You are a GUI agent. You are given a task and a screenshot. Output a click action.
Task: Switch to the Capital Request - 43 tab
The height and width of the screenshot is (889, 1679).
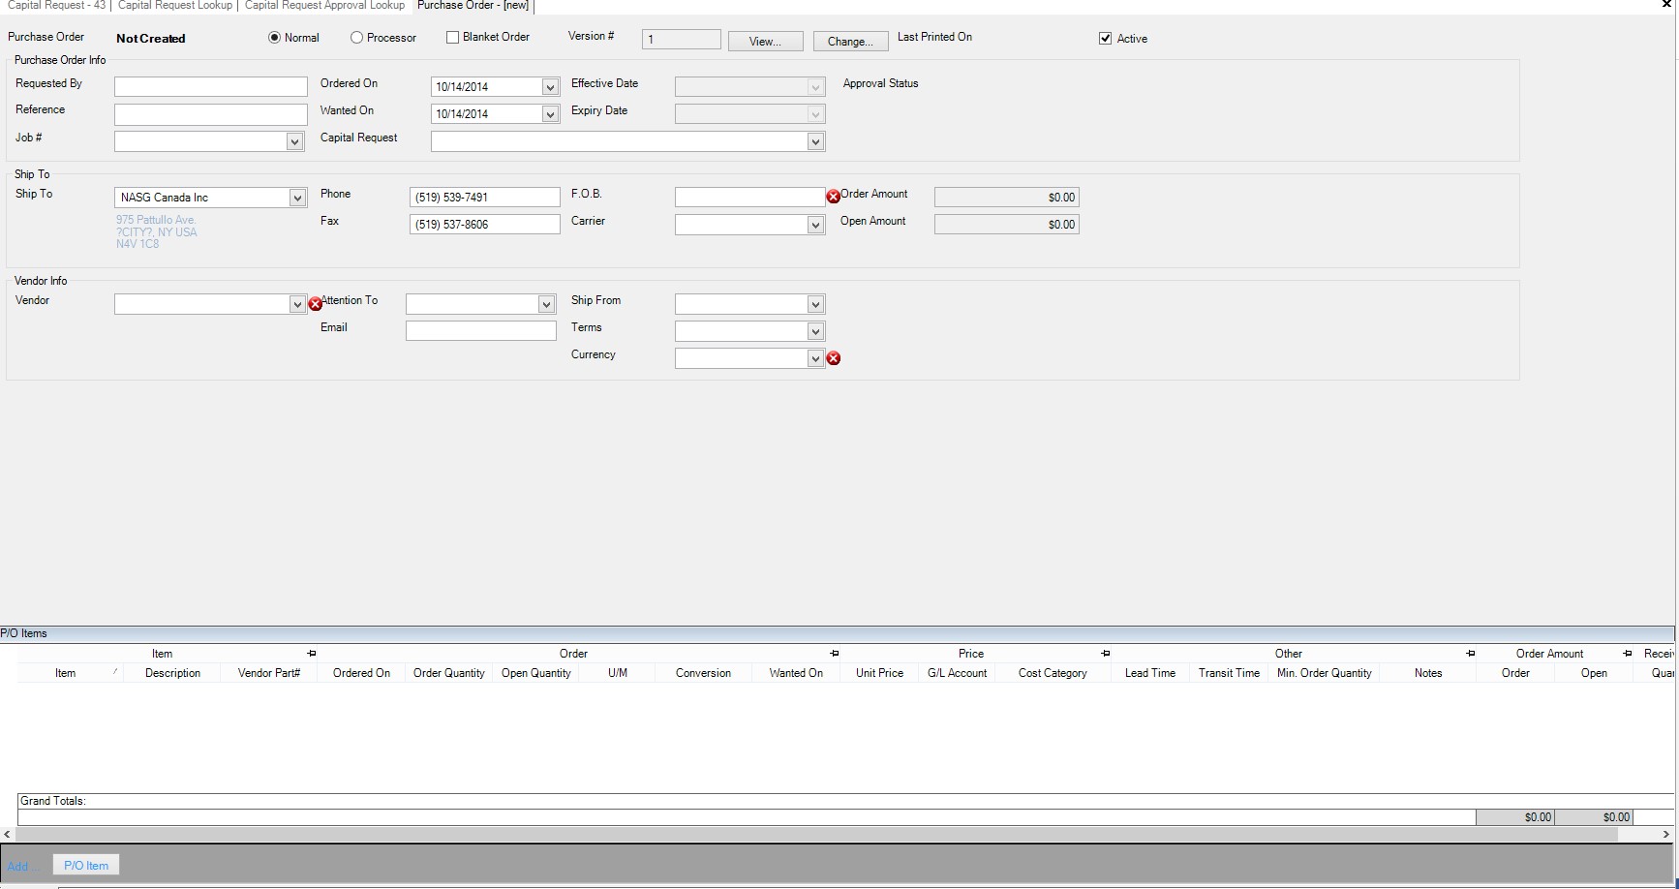pos(55,6)
